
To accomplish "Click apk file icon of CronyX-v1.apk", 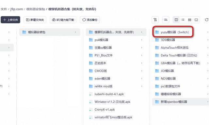I will click(x=91, y=110).
